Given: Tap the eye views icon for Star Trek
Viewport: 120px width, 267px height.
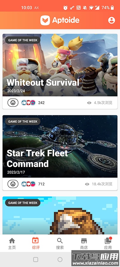Looking at the screenshot, I should (87, 184).
